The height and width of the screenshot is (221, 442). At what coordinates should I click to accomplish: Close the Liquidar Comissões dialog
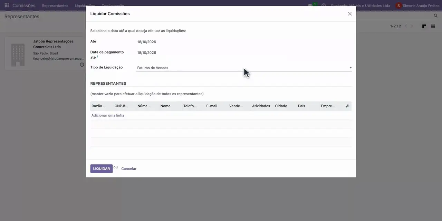(350, 14)
